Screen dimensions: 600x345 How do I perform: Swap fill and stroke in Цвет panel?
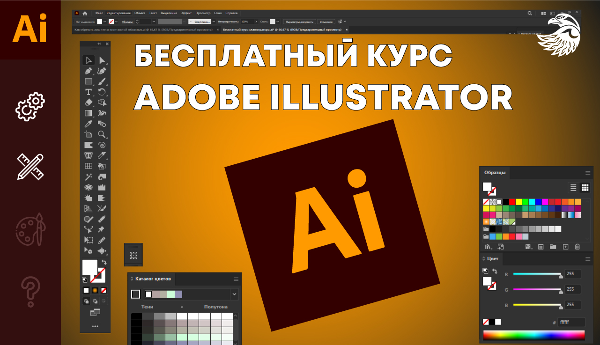tap(494, 271)
